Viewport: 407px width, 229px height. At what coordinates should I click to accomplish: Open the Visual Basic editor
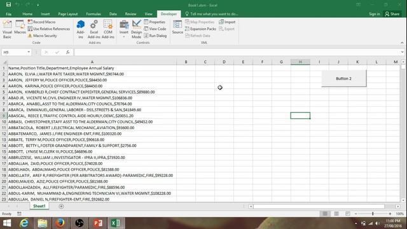pyautogui.click(x=7, y=29)
